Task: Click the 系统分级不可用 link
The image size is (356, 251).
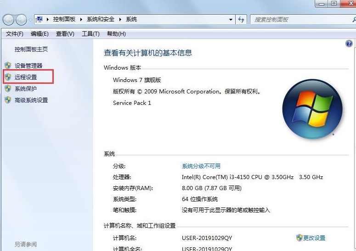Action: click(201, 166)
